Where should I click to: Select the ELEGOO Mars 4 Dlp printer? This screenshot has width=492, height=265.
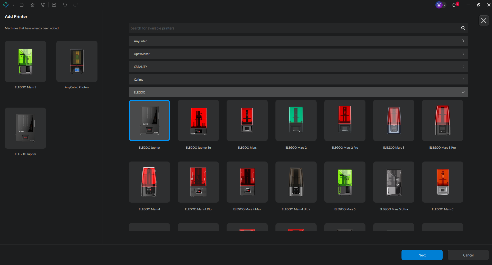198,182
